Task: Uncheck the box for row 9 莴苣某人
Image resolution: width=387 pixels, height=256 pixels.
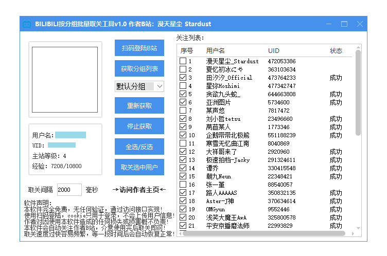Action: (183, 127)
